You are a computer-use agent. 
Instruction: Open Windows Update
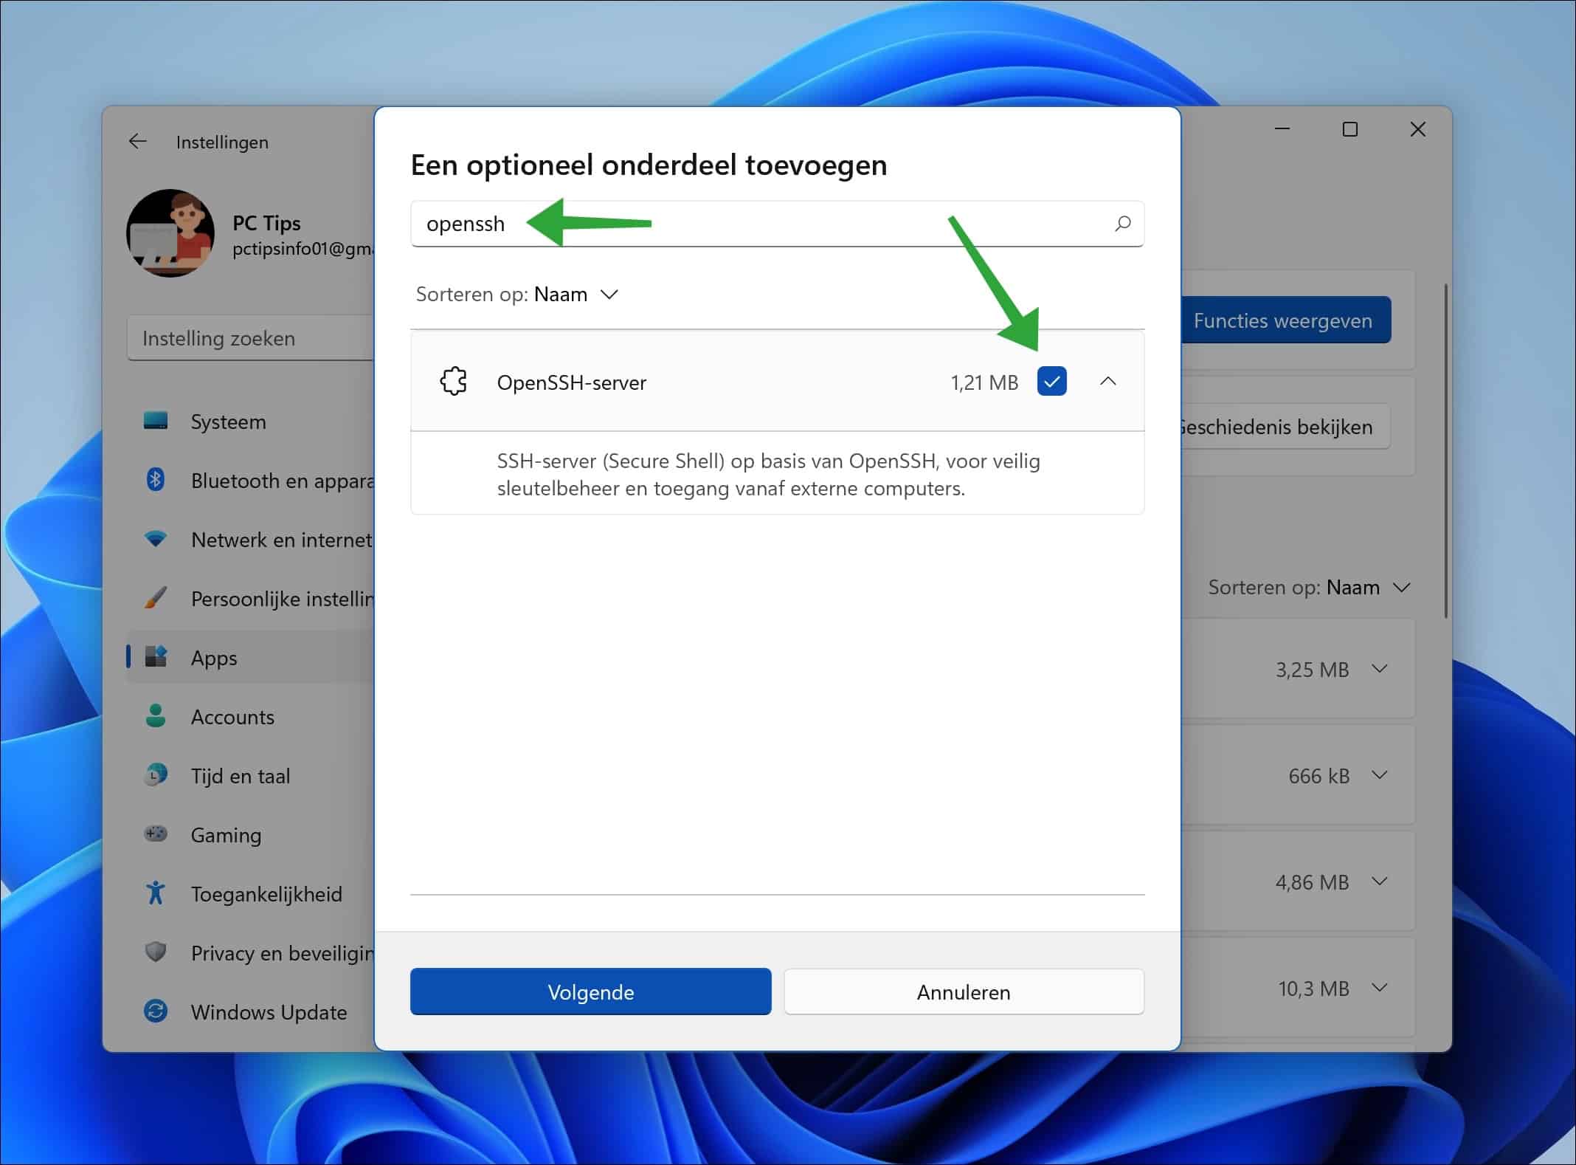coord(269,1012)
